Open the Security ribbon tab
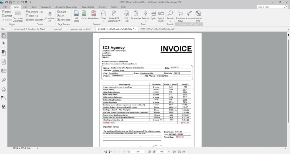The image size is (290, 154). click(102, 7)
